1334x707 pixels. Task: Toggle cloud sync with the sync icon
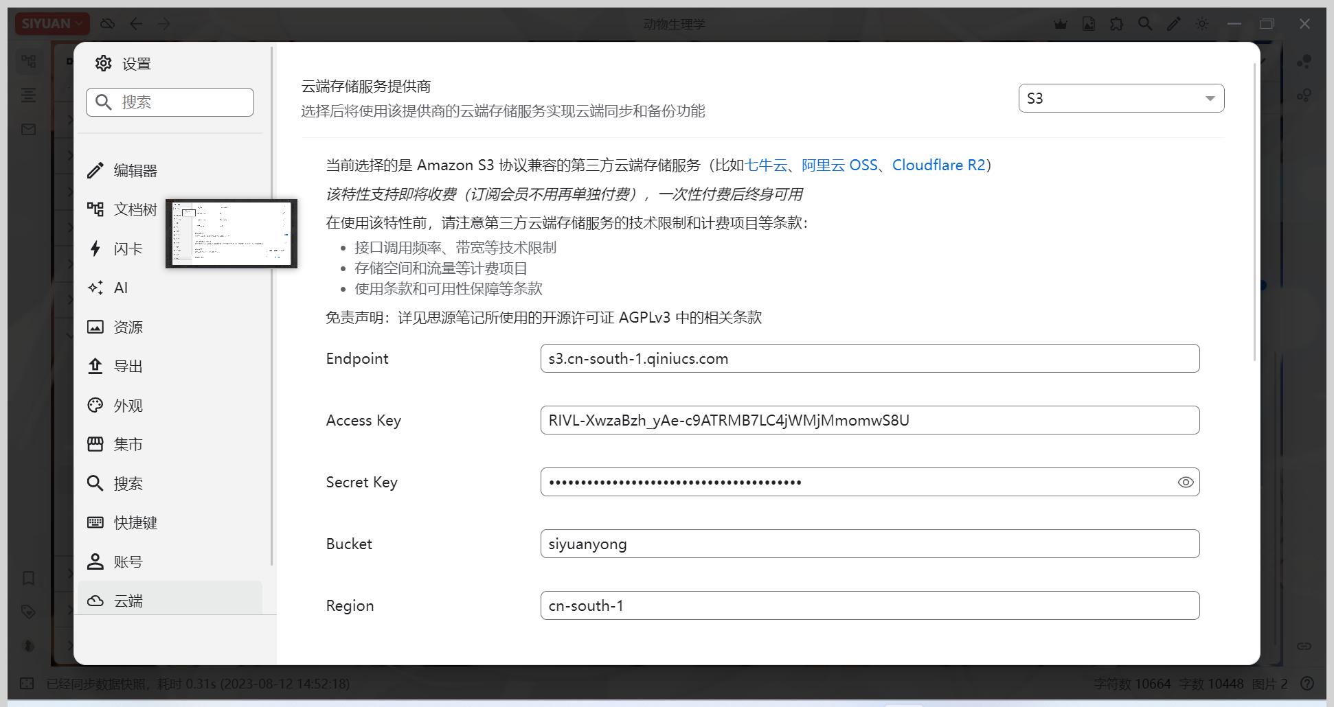coord(108,23)
